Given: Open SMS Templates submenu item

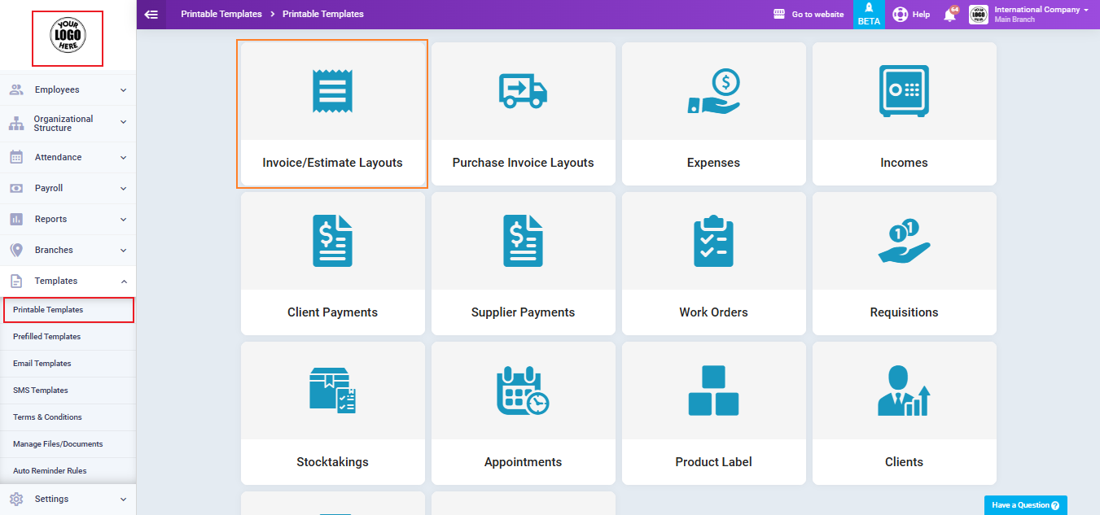Looking at the screenshot, I should click(68, 391).
